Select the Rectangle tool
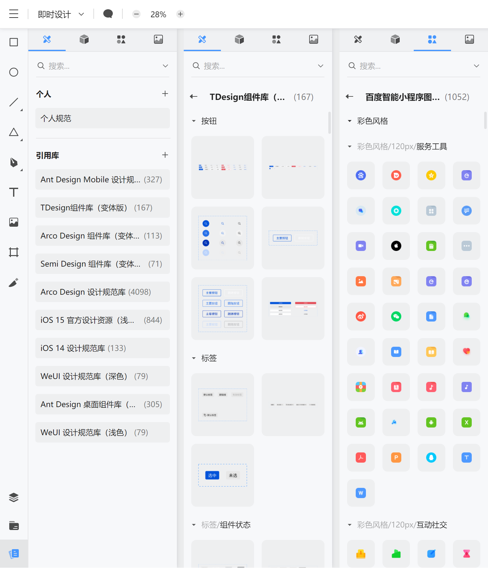The width and height of the screenshot is (488, 568). pyautogui.click(x=14, y=42)
